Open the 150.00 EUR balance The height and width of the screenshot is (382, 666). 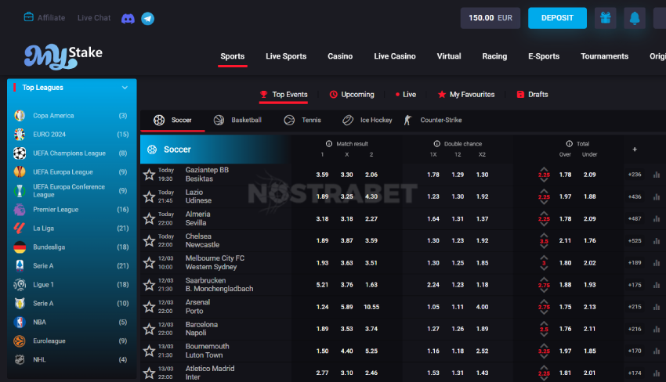coord(490,18)
